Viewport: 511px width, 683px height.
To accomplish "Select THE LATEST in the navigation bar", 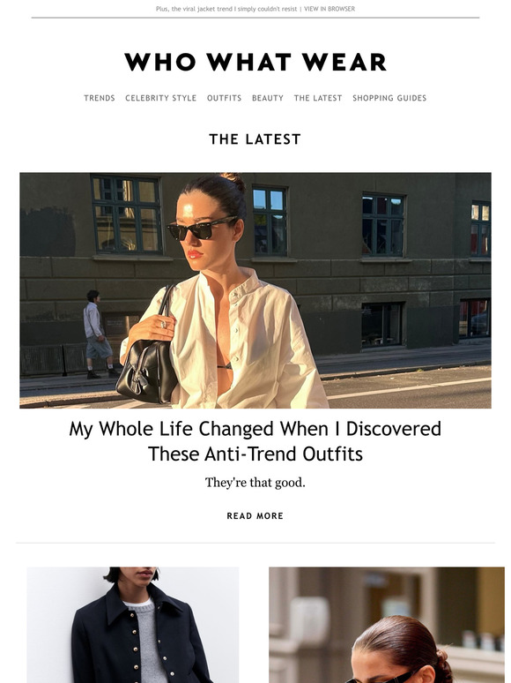I will (x=318, y=98).
